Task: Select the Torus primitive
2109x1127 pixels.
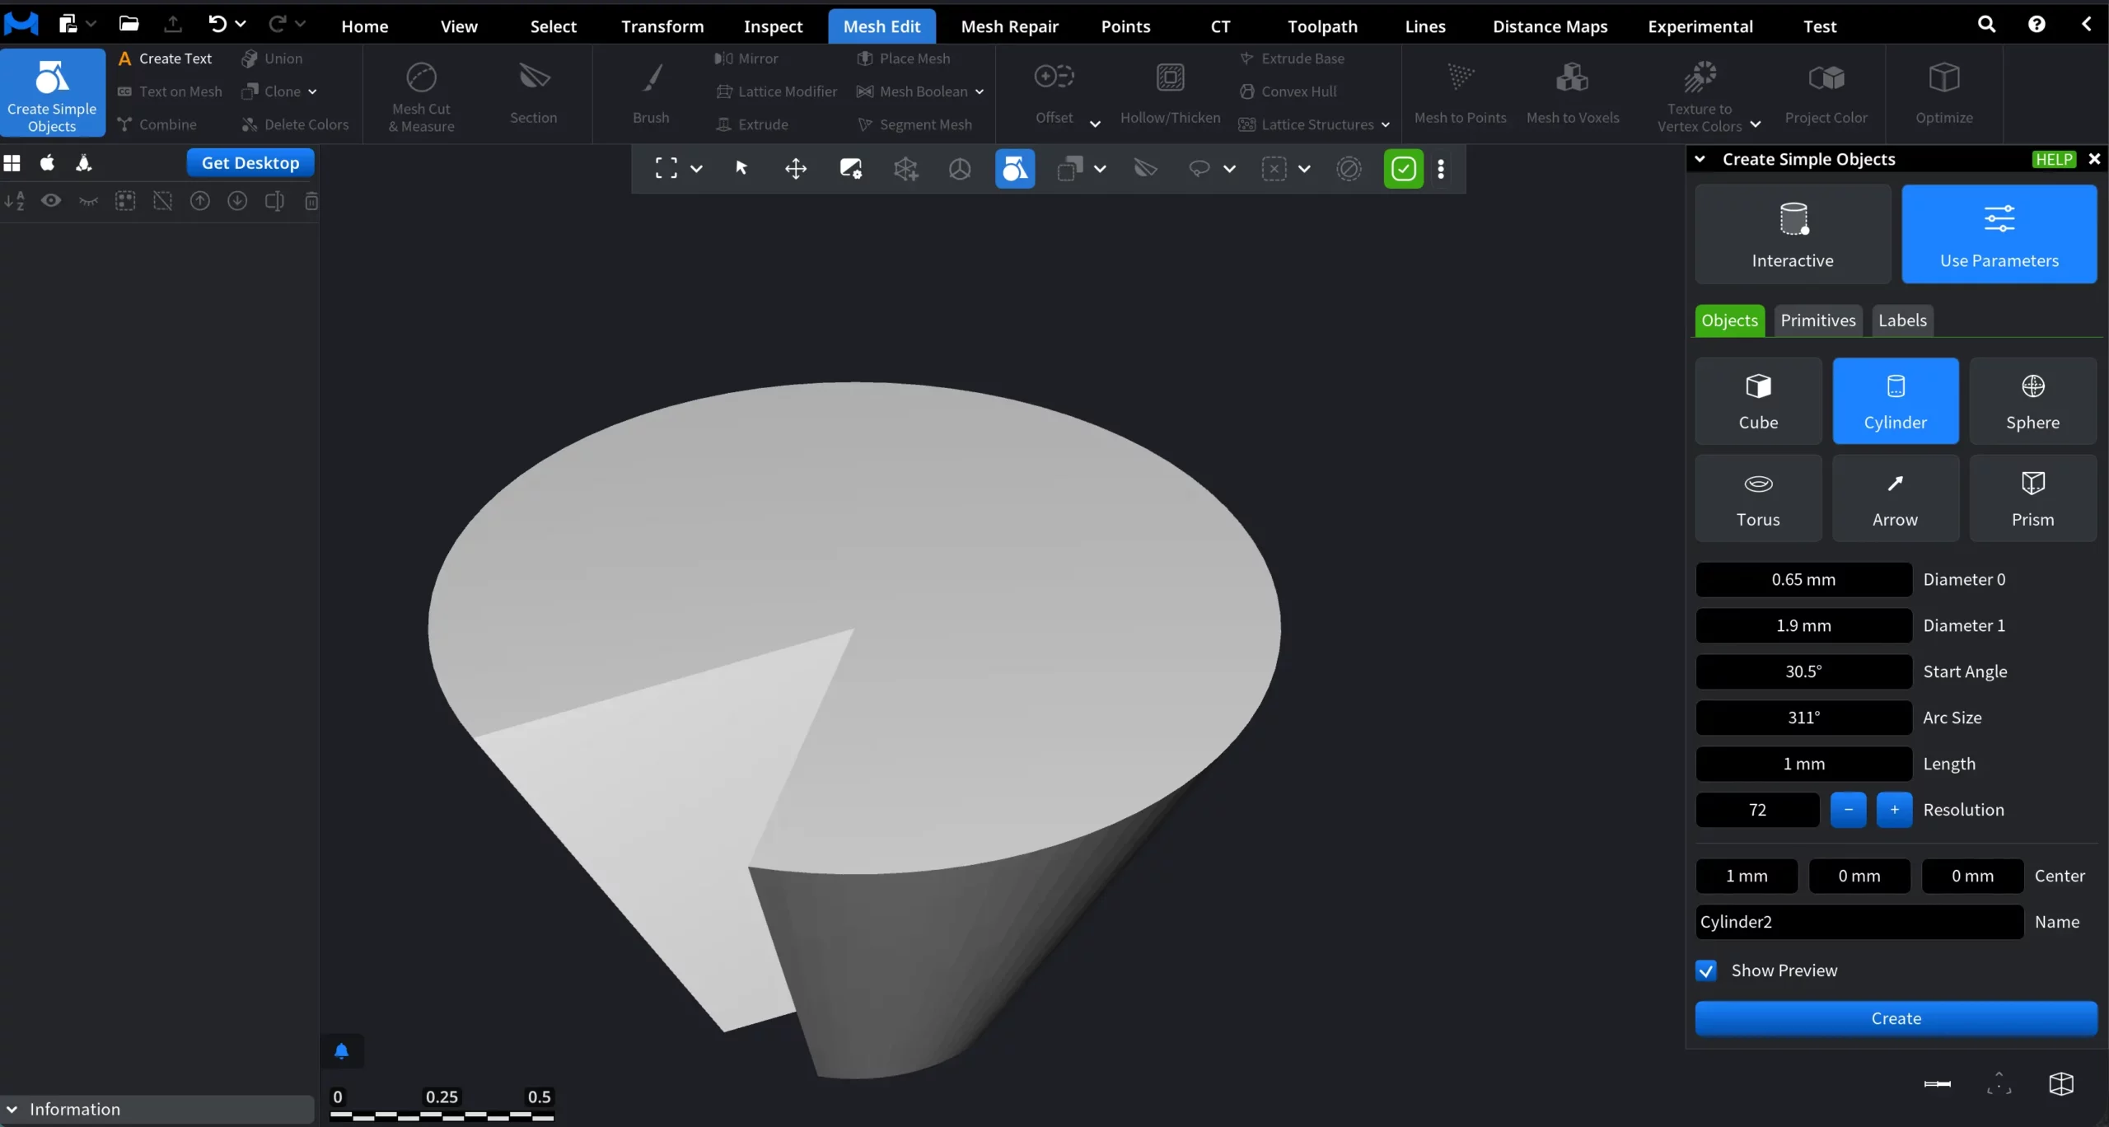Action: (1758, 498)
